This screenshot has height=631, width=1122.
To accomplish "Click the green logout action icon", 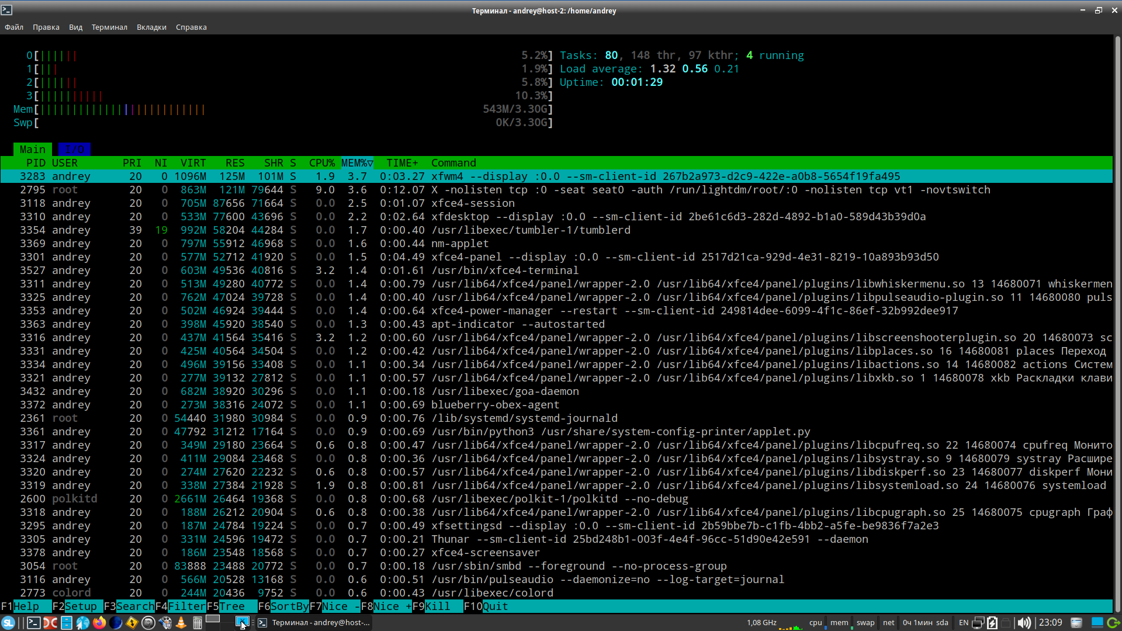I will (x=1113, y=623).
